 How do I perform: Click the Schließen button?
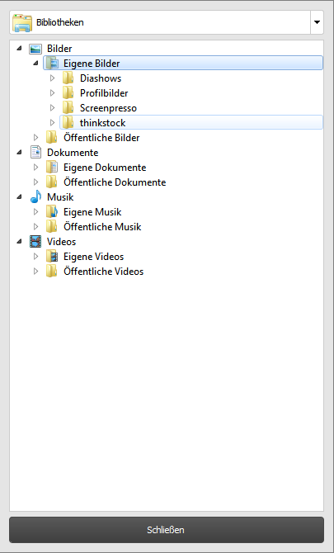167,530
